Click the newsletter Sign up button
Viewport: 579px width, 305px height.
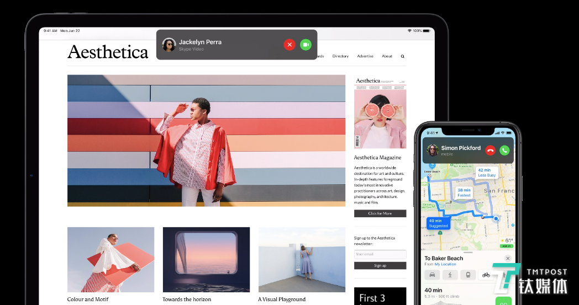tap(380, 265)
